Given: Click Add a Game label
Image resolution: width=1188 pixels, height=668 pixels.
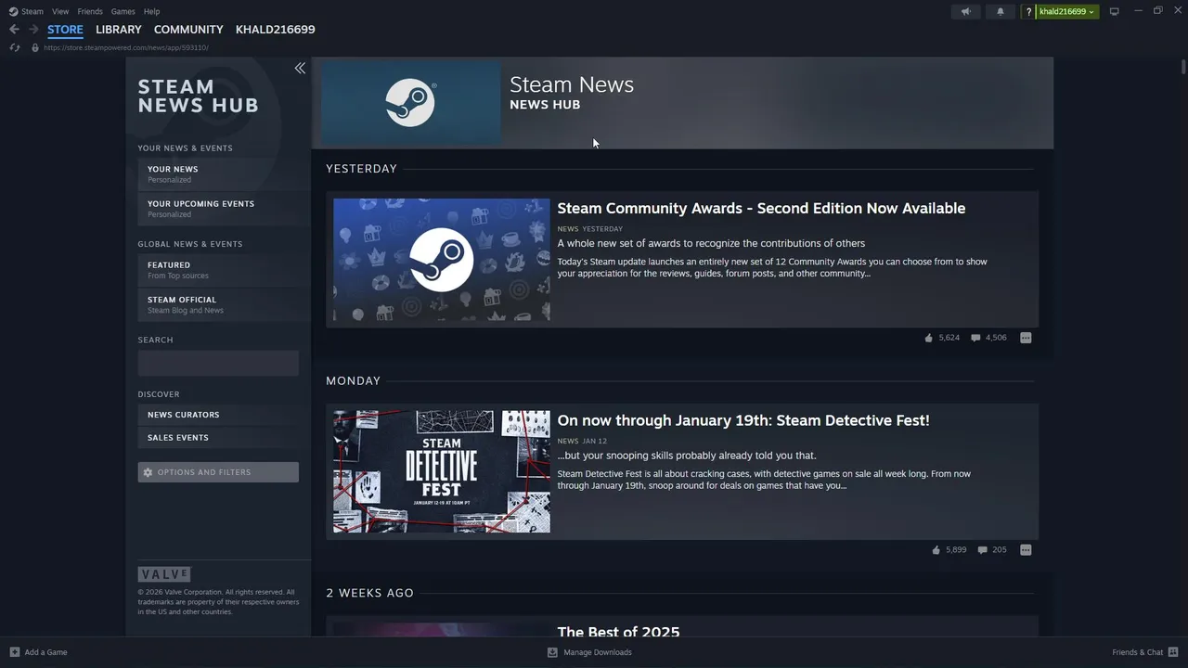Looking at the screenshot, I should [45, 652].
